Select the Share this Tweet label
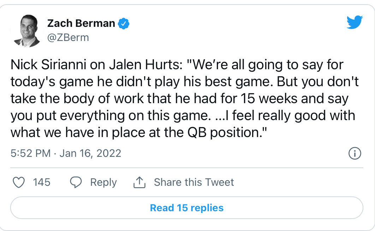375x231 pixels. (x=194, y=182)
